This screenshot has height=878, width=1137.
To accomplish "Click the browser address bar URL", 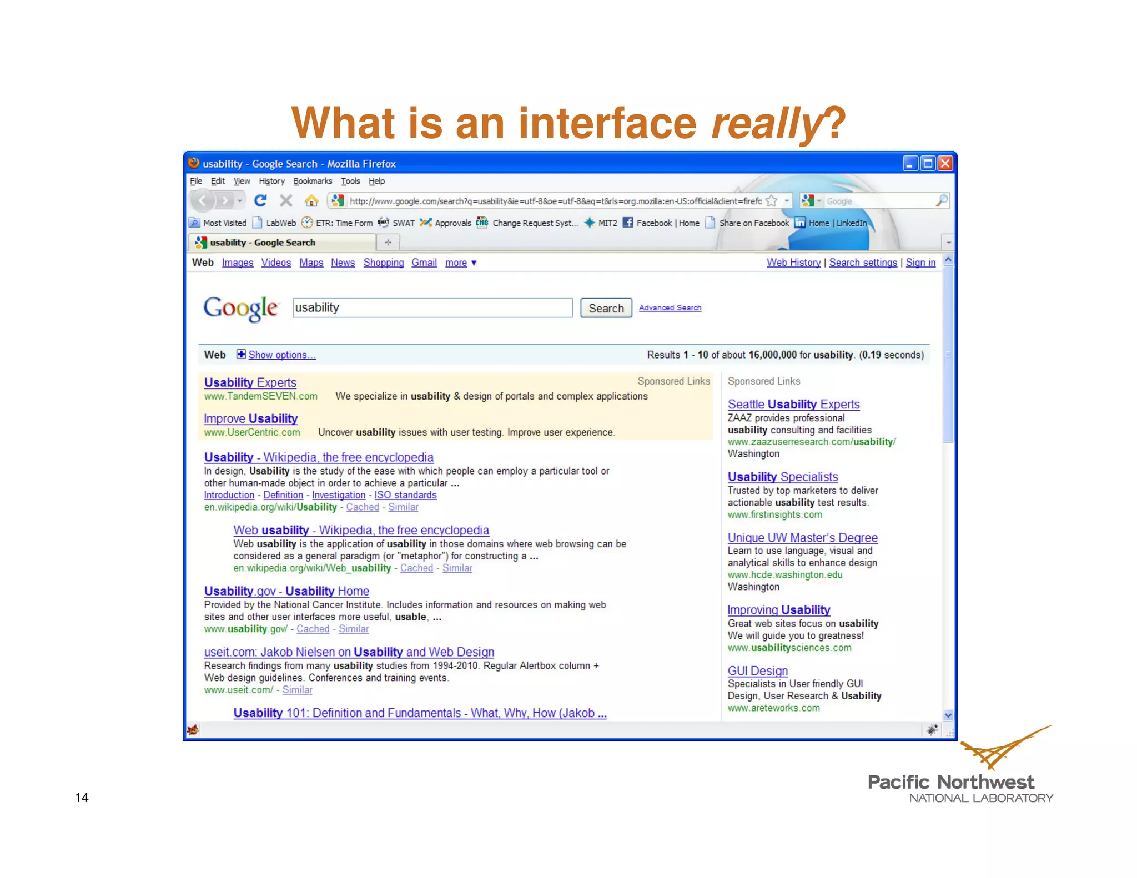I will 555,201.
